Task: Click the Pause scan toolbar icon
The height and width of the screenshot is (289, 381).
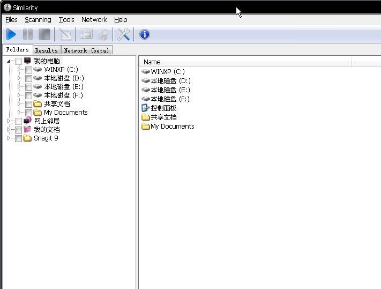Action: [28, 35]
